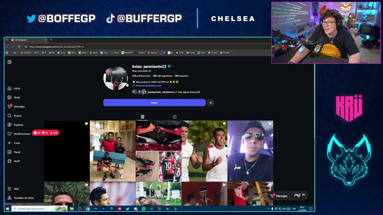This screenshot has height=215, width=383.
Task: Click browser reload button
Action: click(19, 47)
